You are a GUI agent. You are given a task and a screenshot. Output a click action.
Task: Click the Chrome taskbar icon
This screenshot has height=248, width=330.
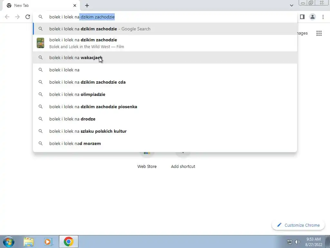pos(68,242)
